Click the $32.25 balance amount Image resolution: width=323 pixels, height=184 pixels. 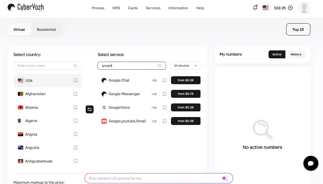280,8
